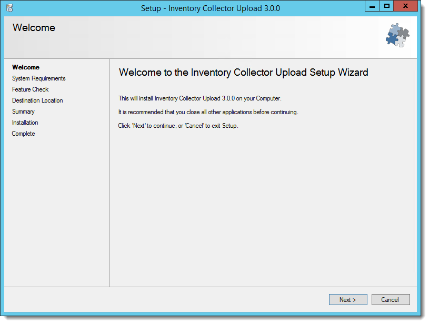The height and width of the screenshot is (324, 429).
Task: Click the window title 'Setup - Inventory Collector Upload 3.0.0'
Action: click(x=211, y=8)
